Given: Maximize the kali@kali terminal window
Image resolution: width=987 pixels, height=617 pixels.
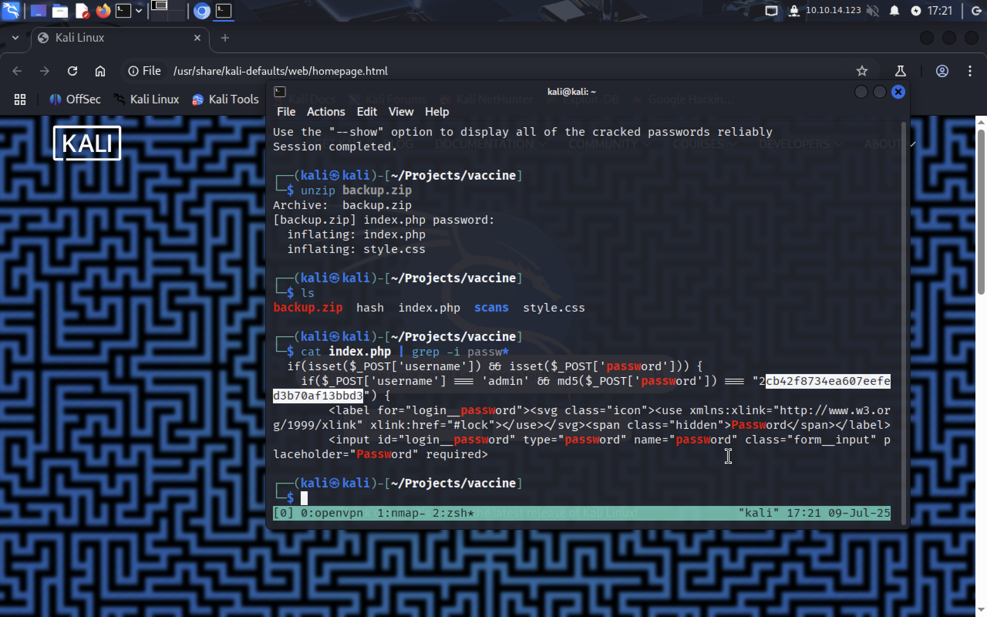Looking at the screenshot, I should pos(880,92).
